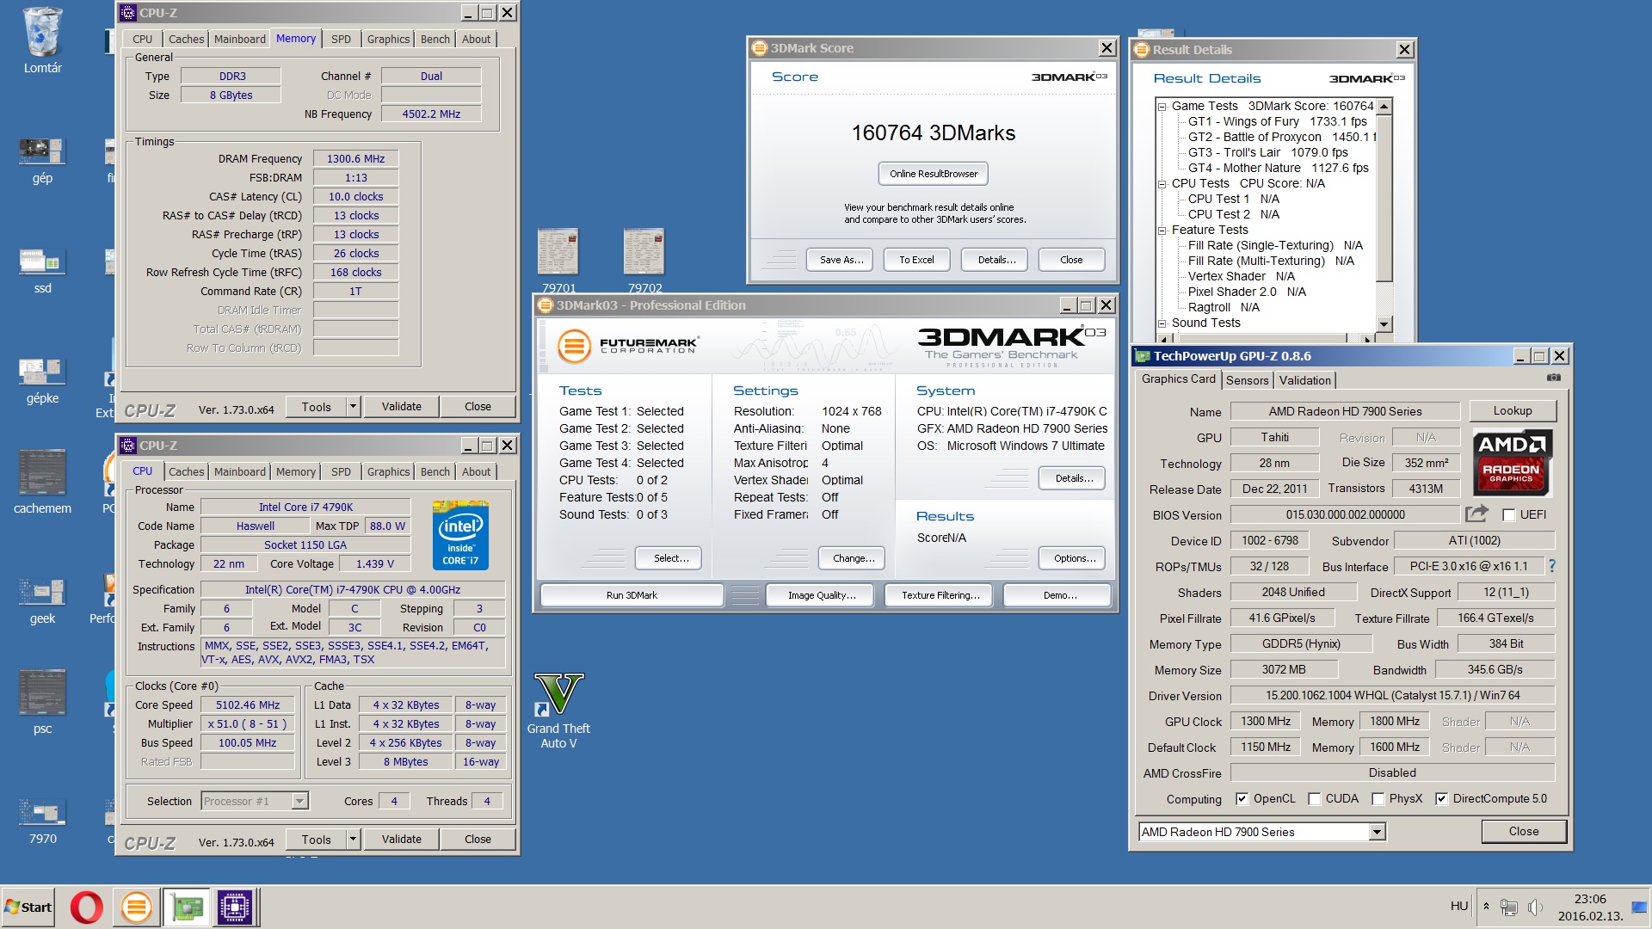Click the Start button

pos(28,907)
